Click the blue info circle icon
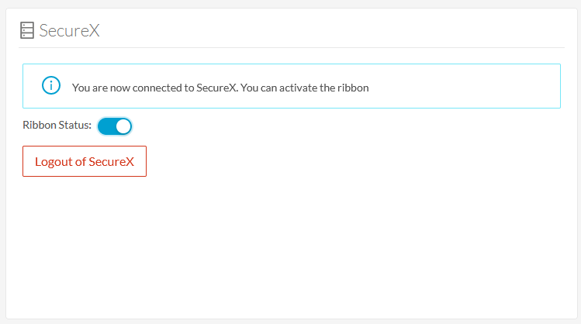This screenshot has width=581, height=324. [51, 85]
